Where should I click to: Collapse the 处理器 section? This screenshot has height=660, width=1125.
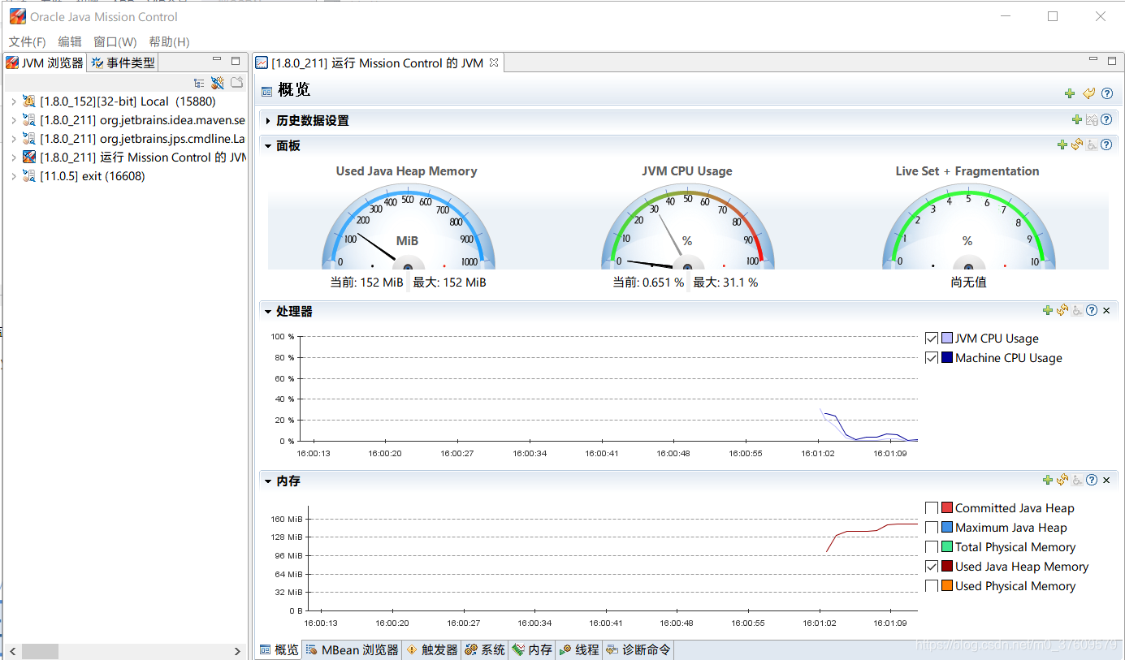268,311
